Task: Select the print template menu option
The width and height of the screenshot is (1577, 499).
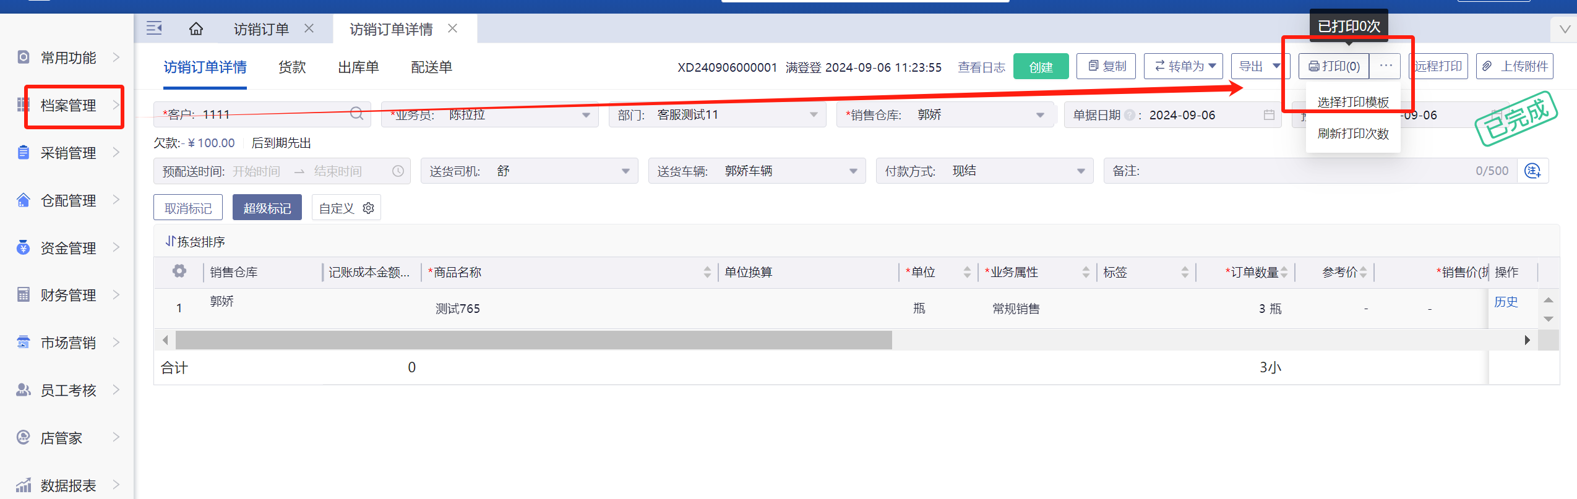Action: [1352, 102]
